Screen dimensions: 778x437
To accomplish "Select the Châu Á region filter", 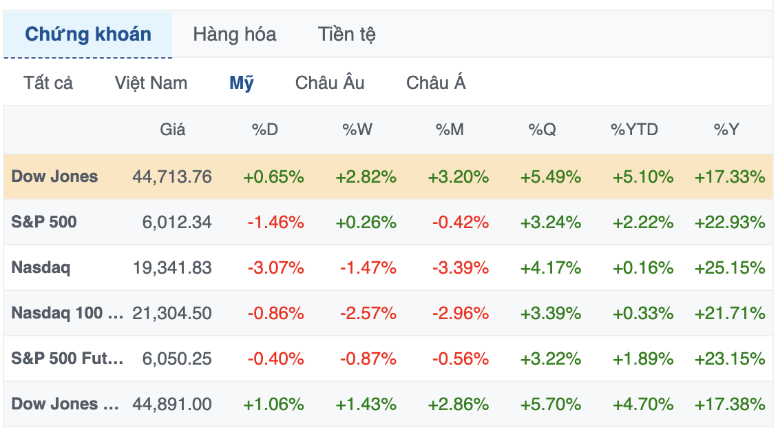I will pos(436,83).
